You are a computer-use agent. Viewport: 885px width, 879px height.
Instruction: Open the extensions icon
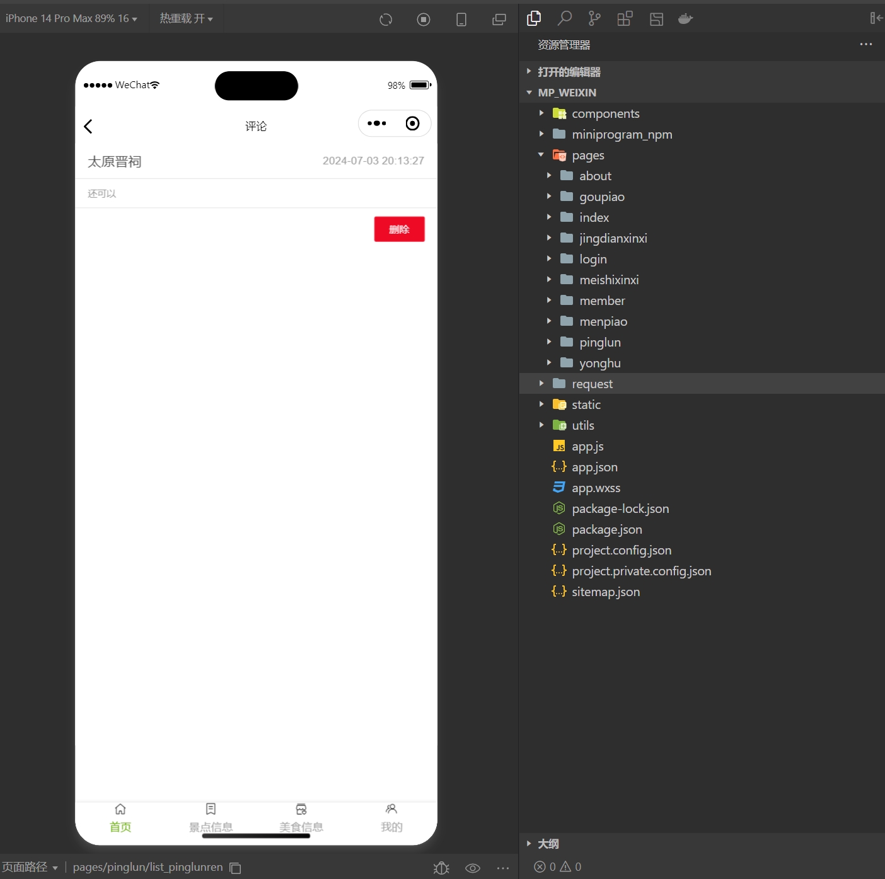[625, 18]
